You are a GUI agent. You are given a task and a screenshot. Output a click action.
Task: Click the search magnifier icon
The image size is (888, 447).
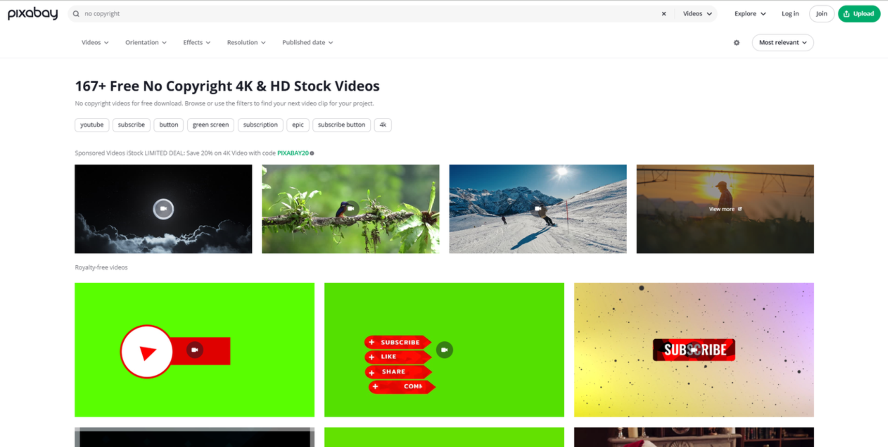click(76, 13)
